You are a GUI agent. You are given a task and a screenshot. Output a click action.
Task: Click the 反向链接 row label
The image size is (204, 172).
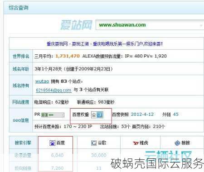23,168
